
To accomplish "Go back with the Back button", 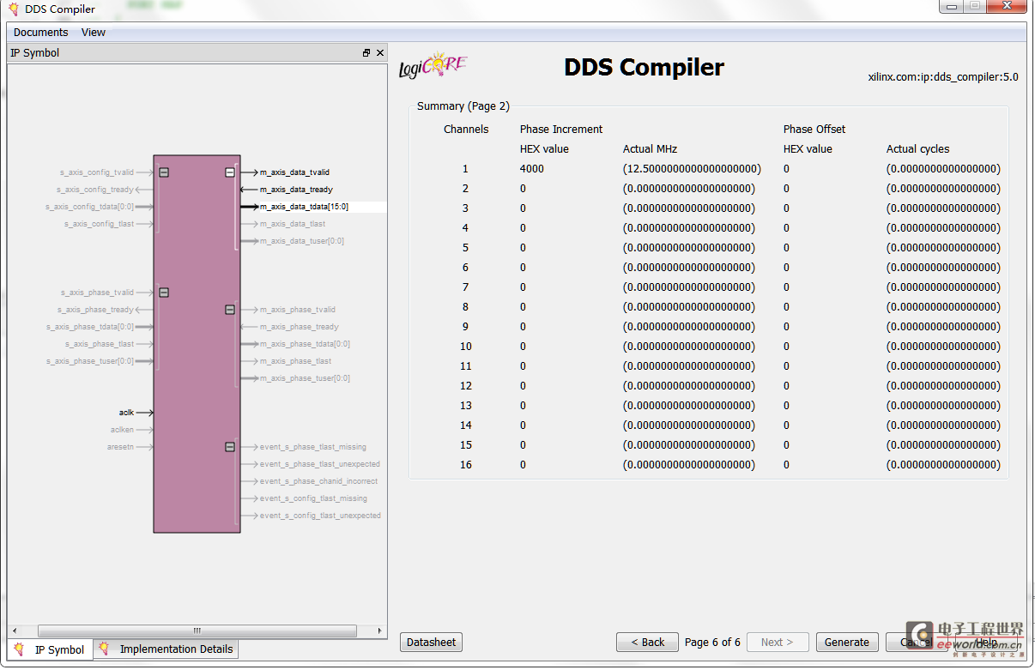I will coord(647,642).
